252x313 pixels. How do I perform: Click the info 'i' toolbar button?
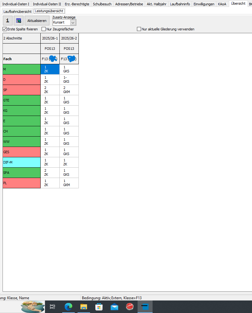tap(8, 21)
